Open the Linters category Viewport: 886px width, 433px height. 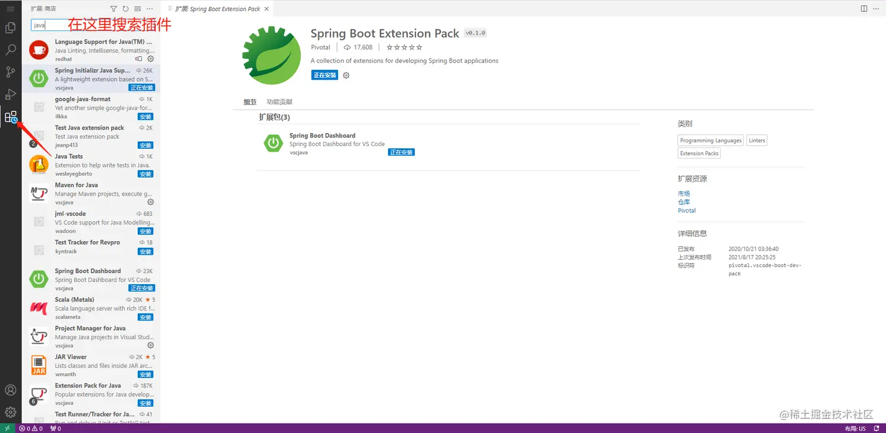[757, 141]
